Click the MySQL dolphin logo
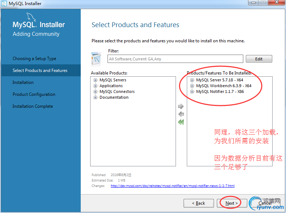This screenshot has height=213, width=286. coord(31,17)
